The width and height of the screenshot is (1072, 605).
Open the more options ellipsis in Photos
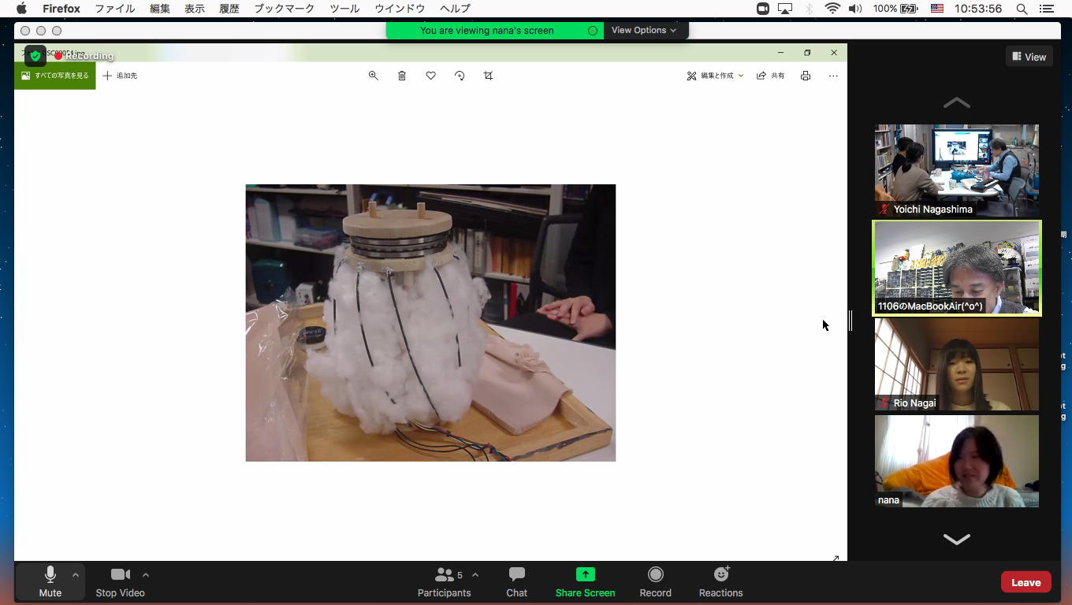[833, 76]
